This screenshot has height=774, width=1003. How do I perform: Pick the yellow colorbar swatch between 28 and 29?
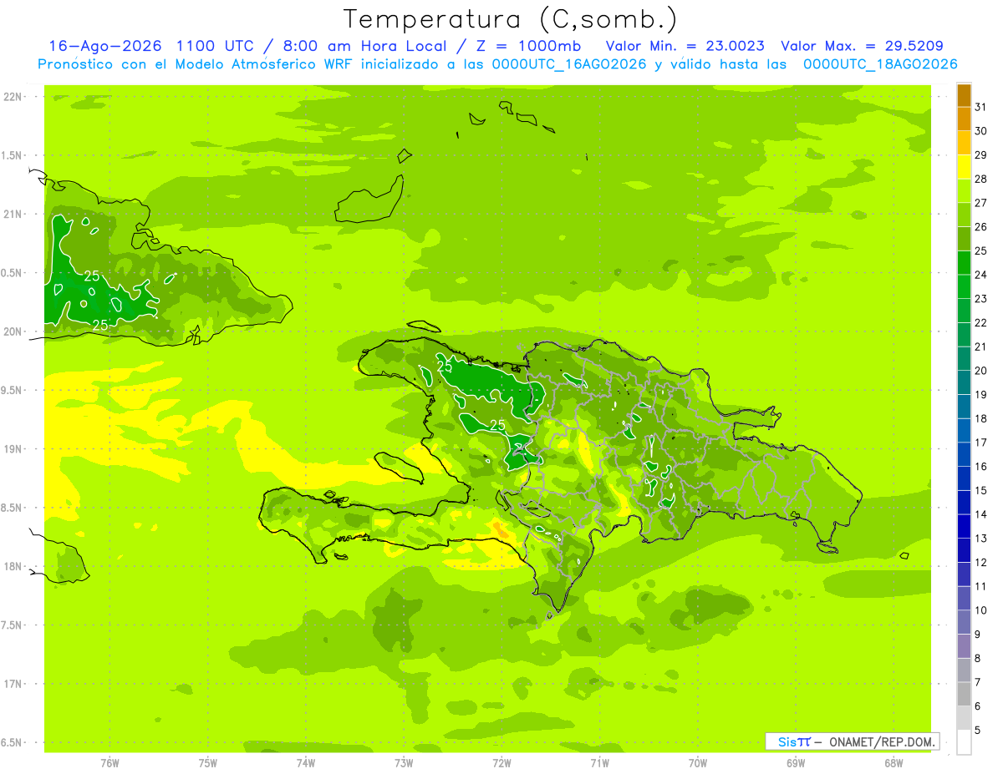click(x=964, y=167)
